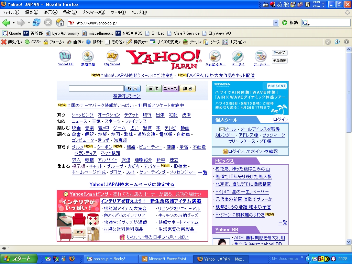Click the 登録情報 button
352x264 pixels.
click(279, 60)
